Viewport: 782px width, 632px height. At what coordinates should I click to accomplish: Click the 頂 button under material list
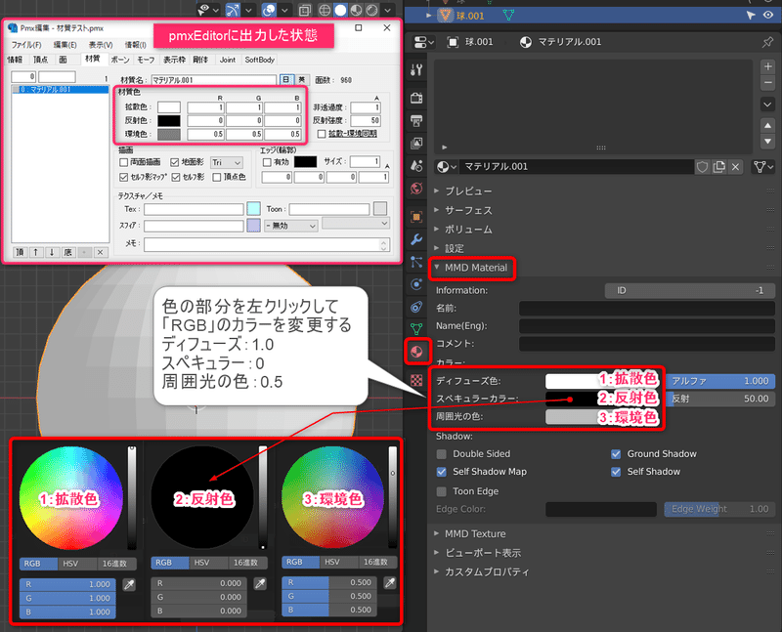click(x=20, y=252)
